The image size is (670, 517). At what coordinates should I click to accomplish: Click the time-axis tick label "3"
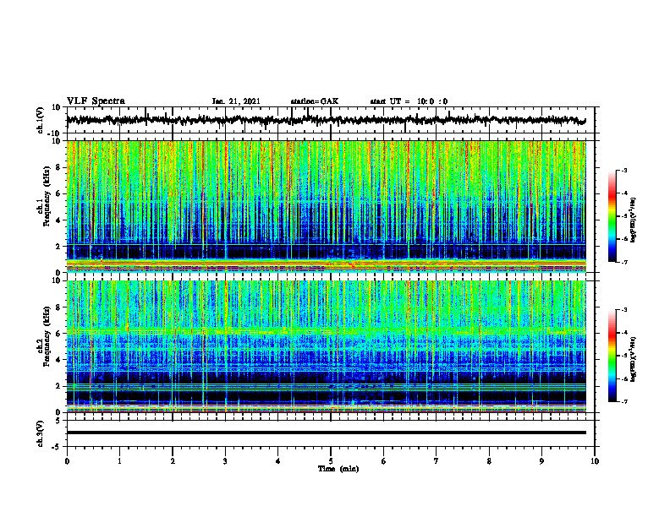(x=225, y=461)
